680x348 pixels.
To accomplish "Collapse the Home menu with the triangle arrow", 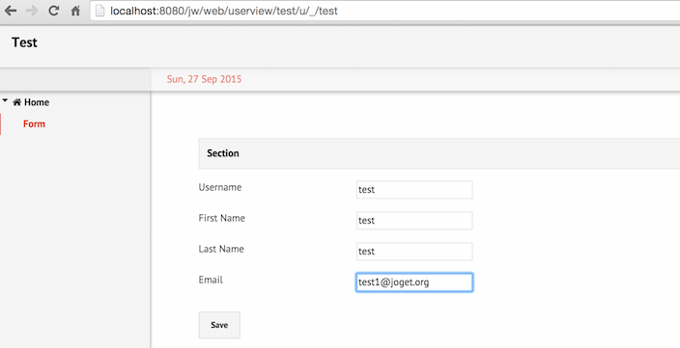I will pyautogui.click(x=5, y=100).
